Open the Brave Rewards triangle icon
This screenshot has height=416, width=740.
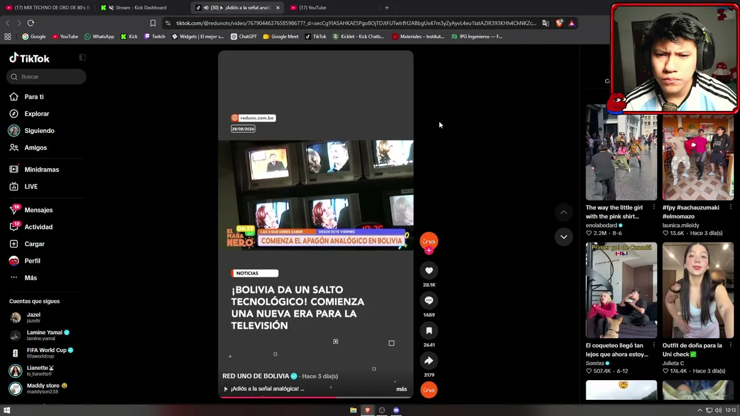click(572, 23)
